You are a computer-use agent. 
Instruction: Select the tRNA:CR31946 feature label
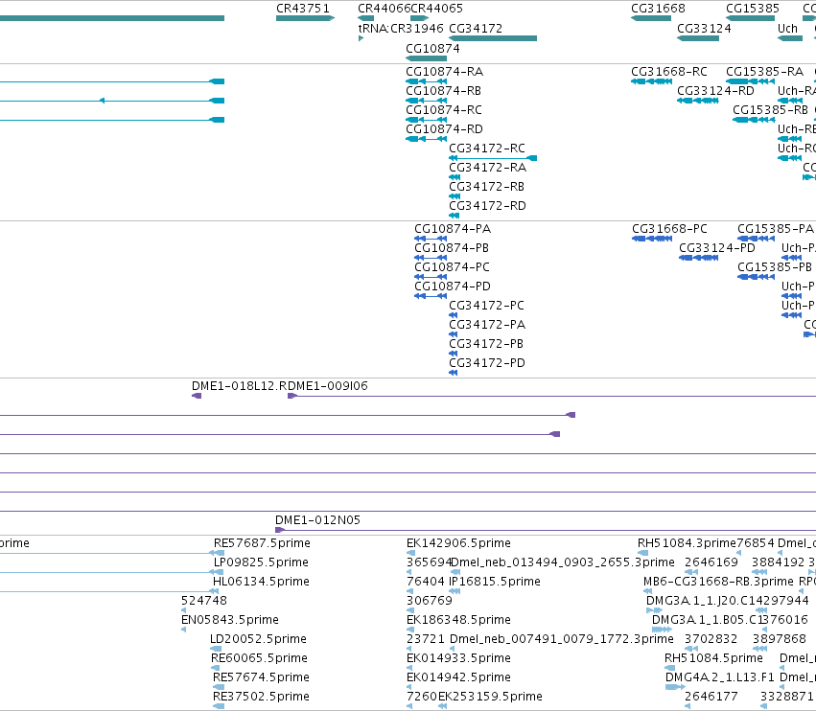(401, 29)
